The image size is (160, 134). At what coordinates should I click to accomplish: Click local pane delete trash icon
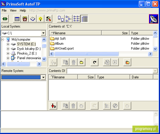pos(73,62)
